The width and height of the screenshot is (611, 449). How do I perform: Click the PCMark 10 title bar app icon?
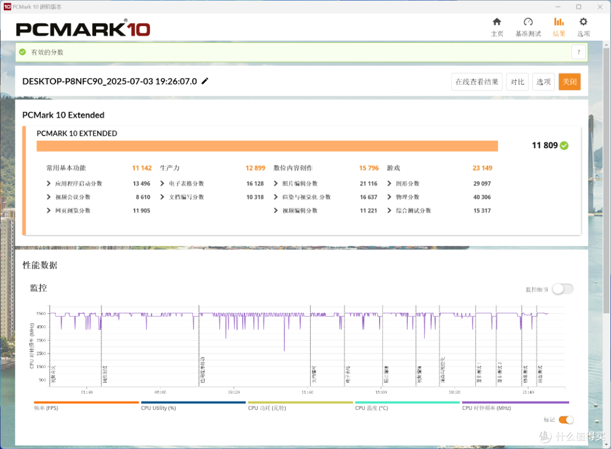7,7
